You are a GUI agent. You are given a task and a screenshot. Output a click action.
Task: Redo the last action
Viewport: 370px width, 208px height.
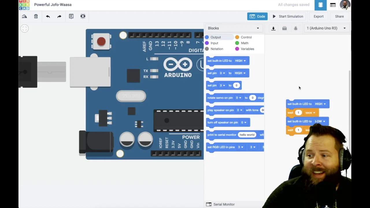pos(59,16)
